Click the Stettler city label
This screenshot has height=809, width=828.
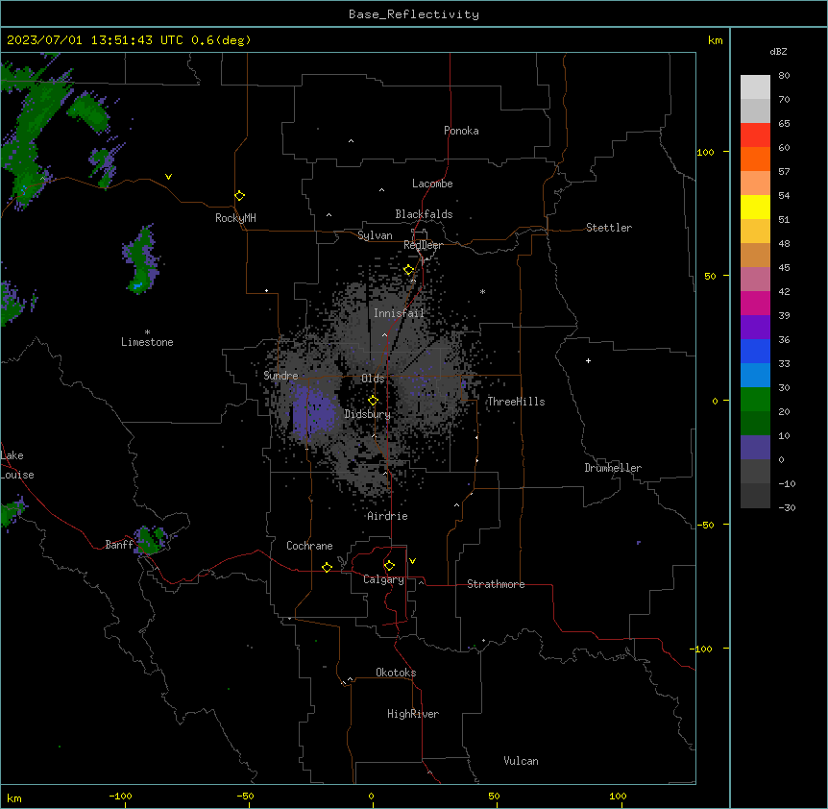[x=609, y=228]
